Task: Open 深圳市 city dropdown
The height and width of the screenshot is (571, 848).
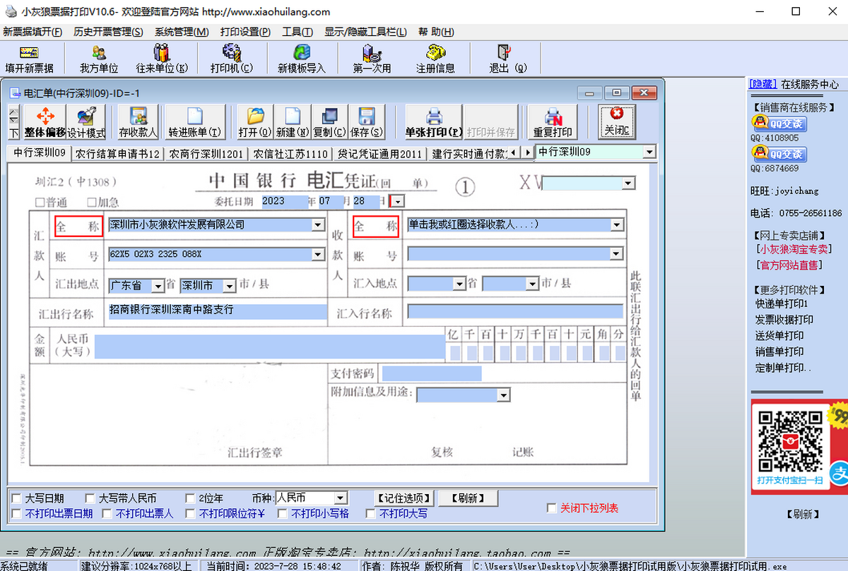Action: click(x=230, y=286)
